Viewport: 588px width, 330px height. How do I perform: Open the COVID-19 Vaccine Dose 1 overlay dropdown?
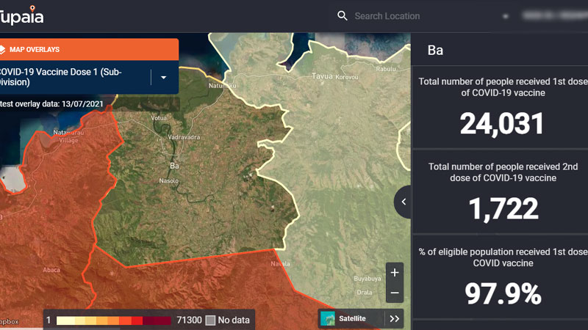[x=163, y=77]
